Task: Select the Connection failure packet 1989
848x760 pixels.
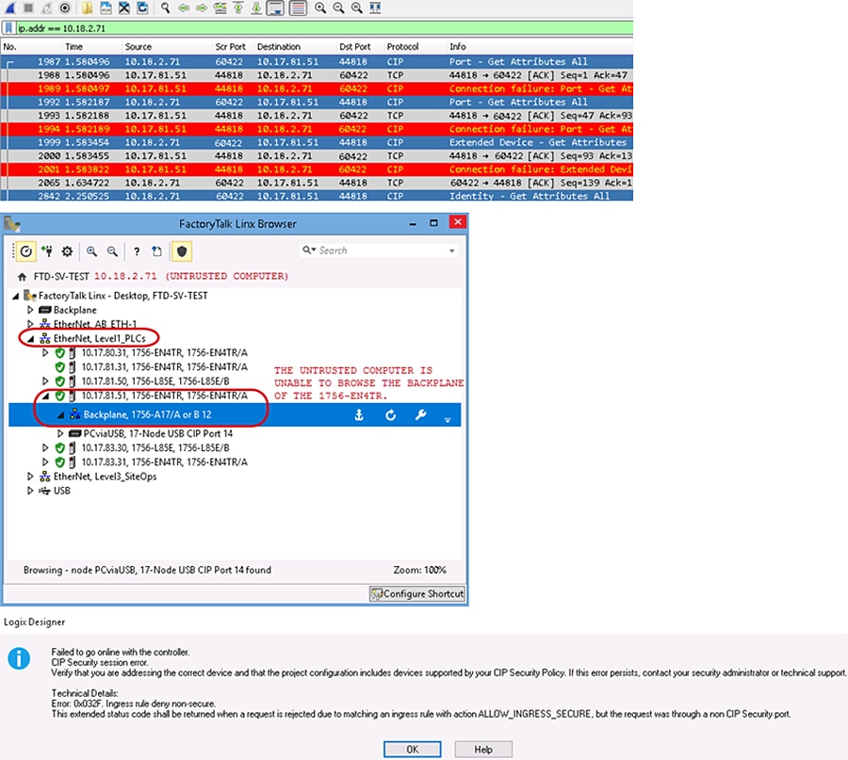Action: (317, 89)
